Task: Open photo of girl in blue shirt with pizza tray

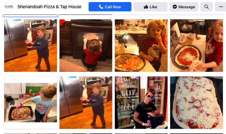Action: 30,103
